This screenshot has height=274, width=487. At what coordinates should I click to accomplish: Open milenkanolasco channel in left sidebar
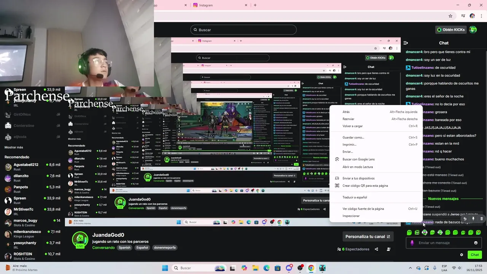pyautogui.click(x=32, y=234)
